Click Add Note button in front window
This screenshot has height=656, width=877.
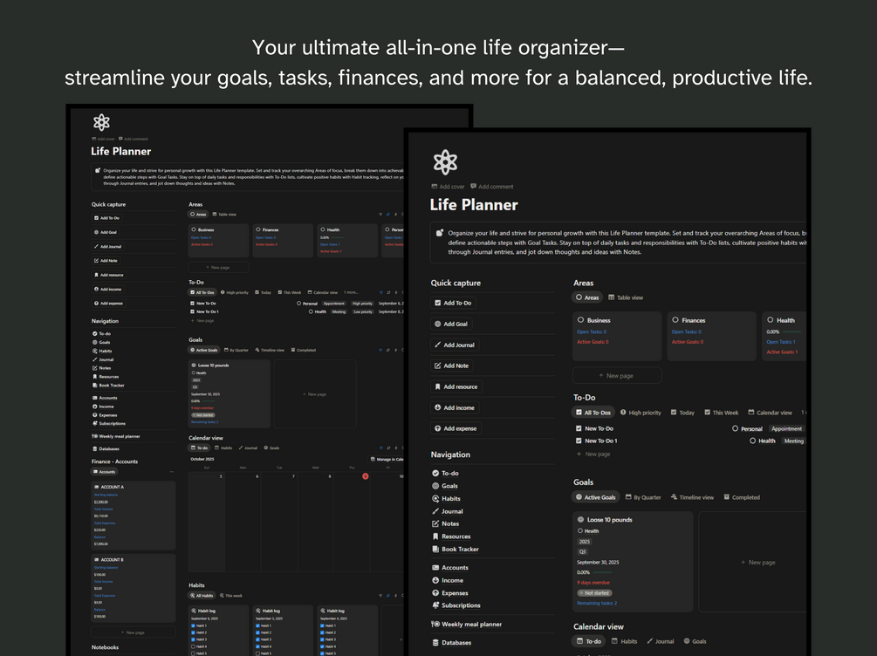click(451, 366)
